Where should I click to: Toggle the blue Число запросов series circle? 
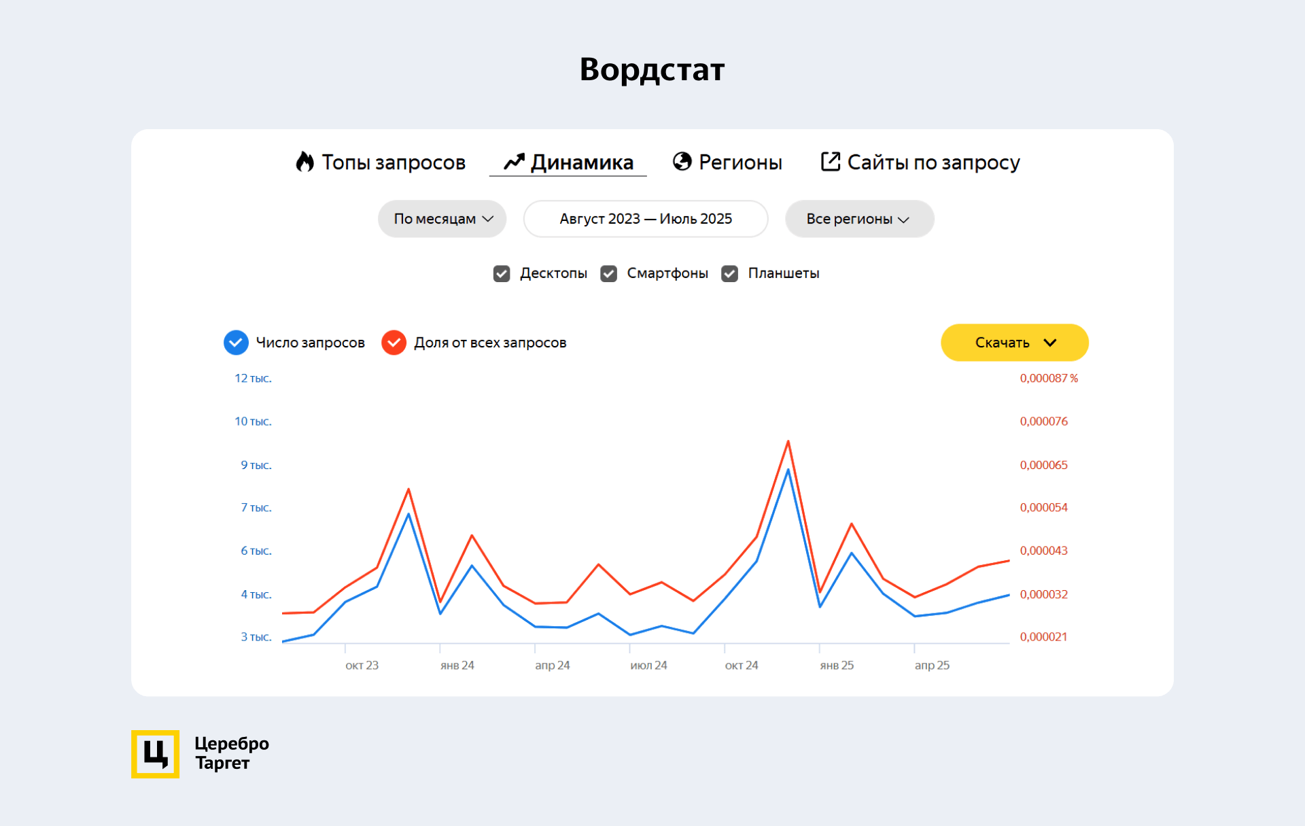coord(236,343)
